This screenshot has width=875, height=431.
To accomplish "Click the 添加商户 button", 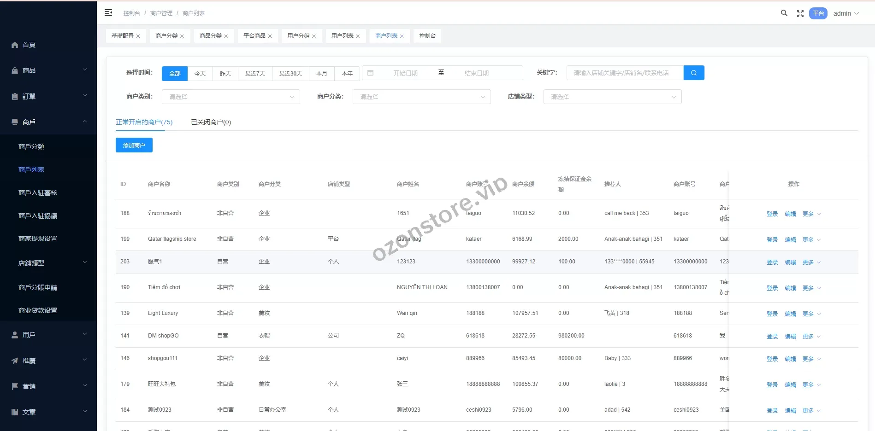I will click(134, 145).
